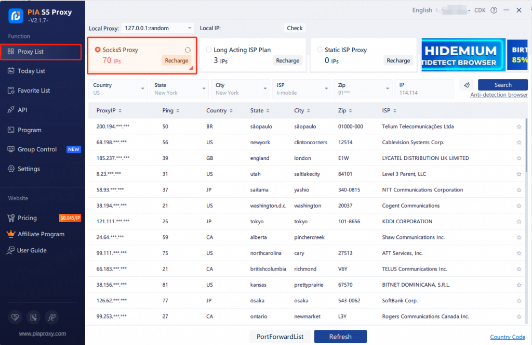
Task: Clear filters with the broom icon
Action: (466, 85)
